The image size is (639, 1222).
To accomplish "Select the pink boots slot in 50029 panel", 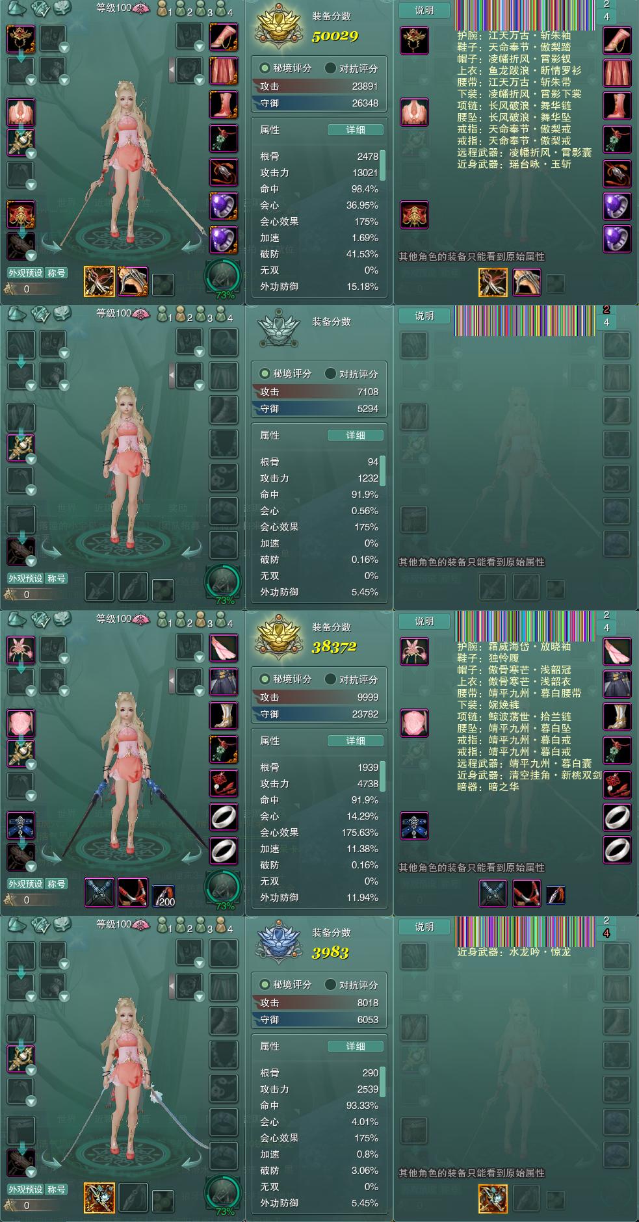I will (223, 104).
